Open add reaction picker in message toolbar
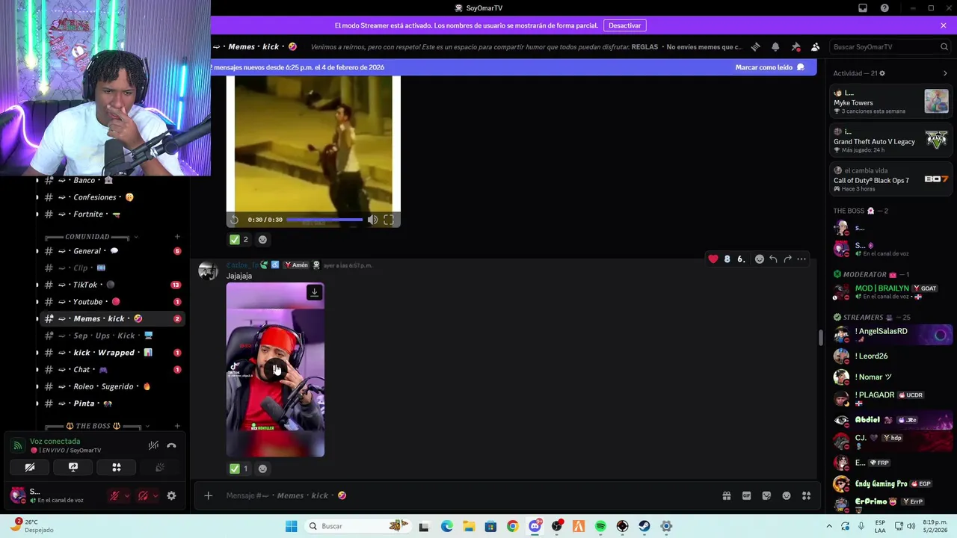 pos(759,259)
